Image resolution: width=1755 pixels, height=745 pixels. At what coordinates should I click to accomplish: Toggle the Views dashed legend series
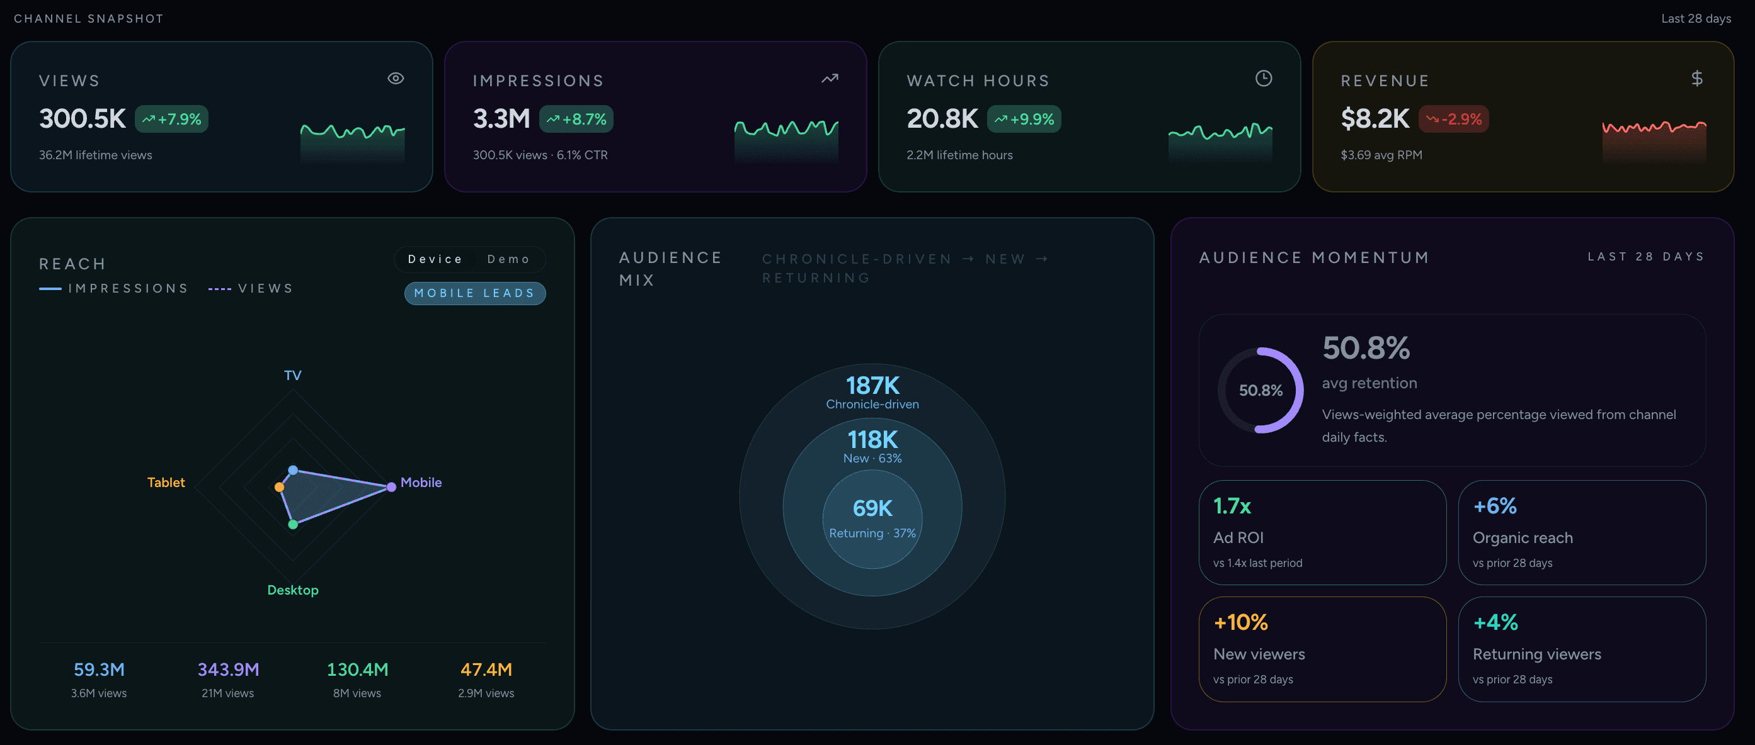point(251,288)
